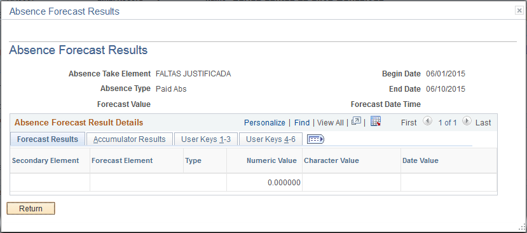Click the Numeric Value column header

tap(271, 160)
